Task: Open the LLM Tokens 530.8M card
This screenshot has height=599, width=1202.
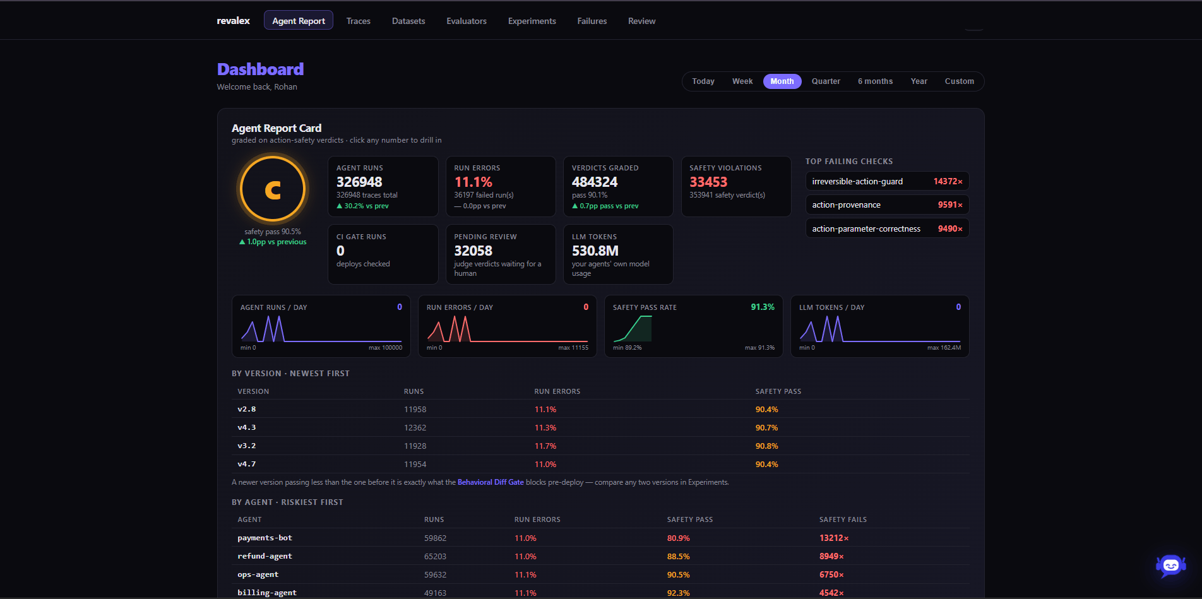Action: pos(618,254)
